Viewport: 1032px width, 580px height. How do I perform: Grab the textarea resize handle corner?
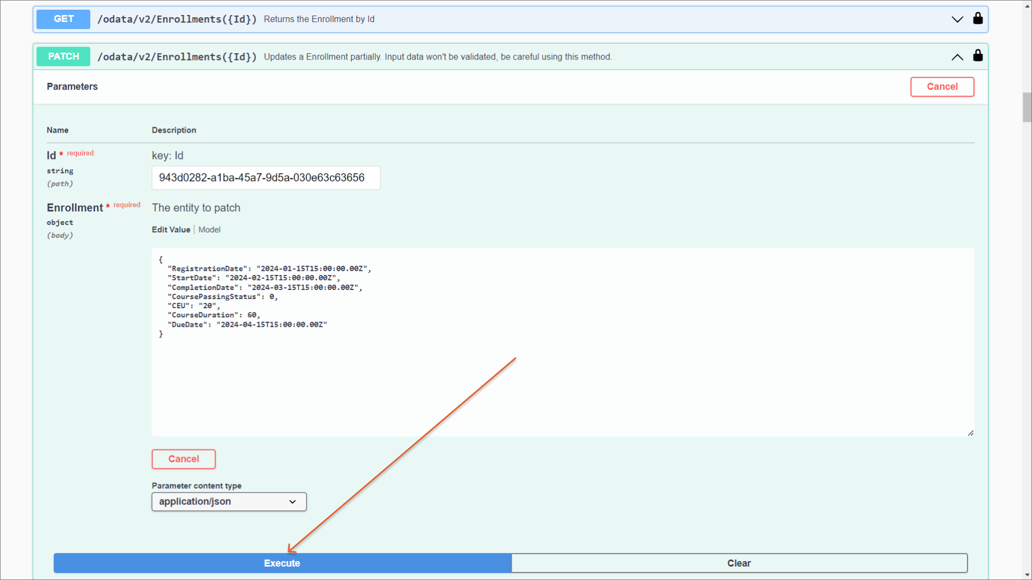click(971, 433)
